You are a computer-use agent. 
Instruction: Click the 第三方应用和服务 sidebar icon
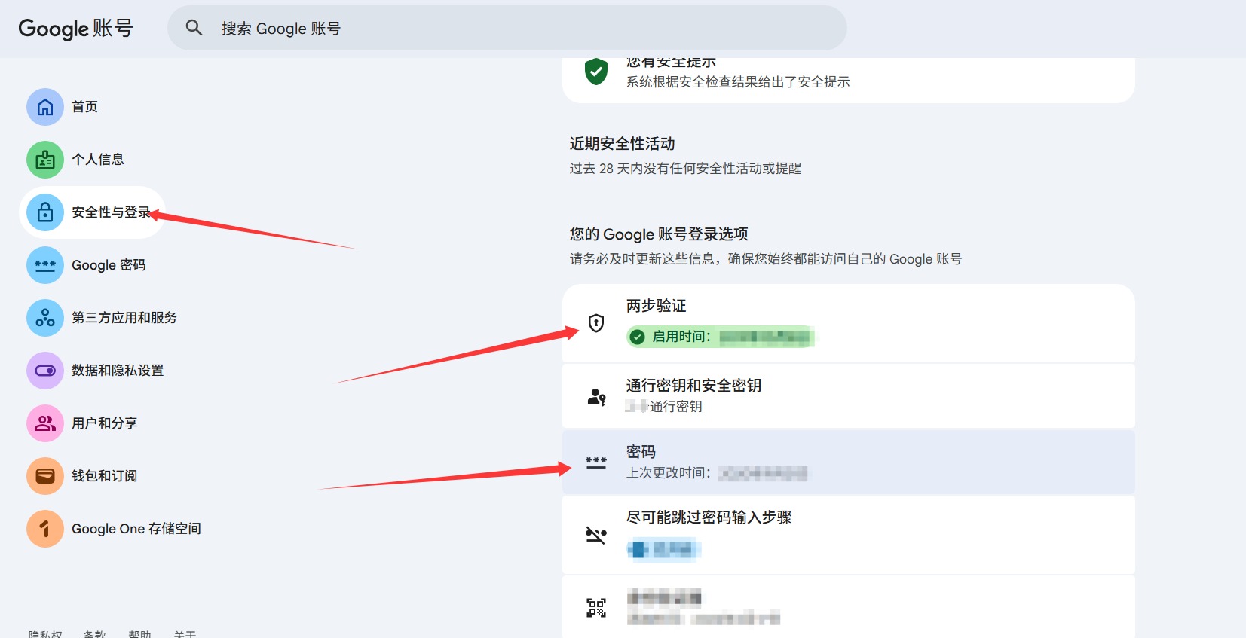(45, 318)
